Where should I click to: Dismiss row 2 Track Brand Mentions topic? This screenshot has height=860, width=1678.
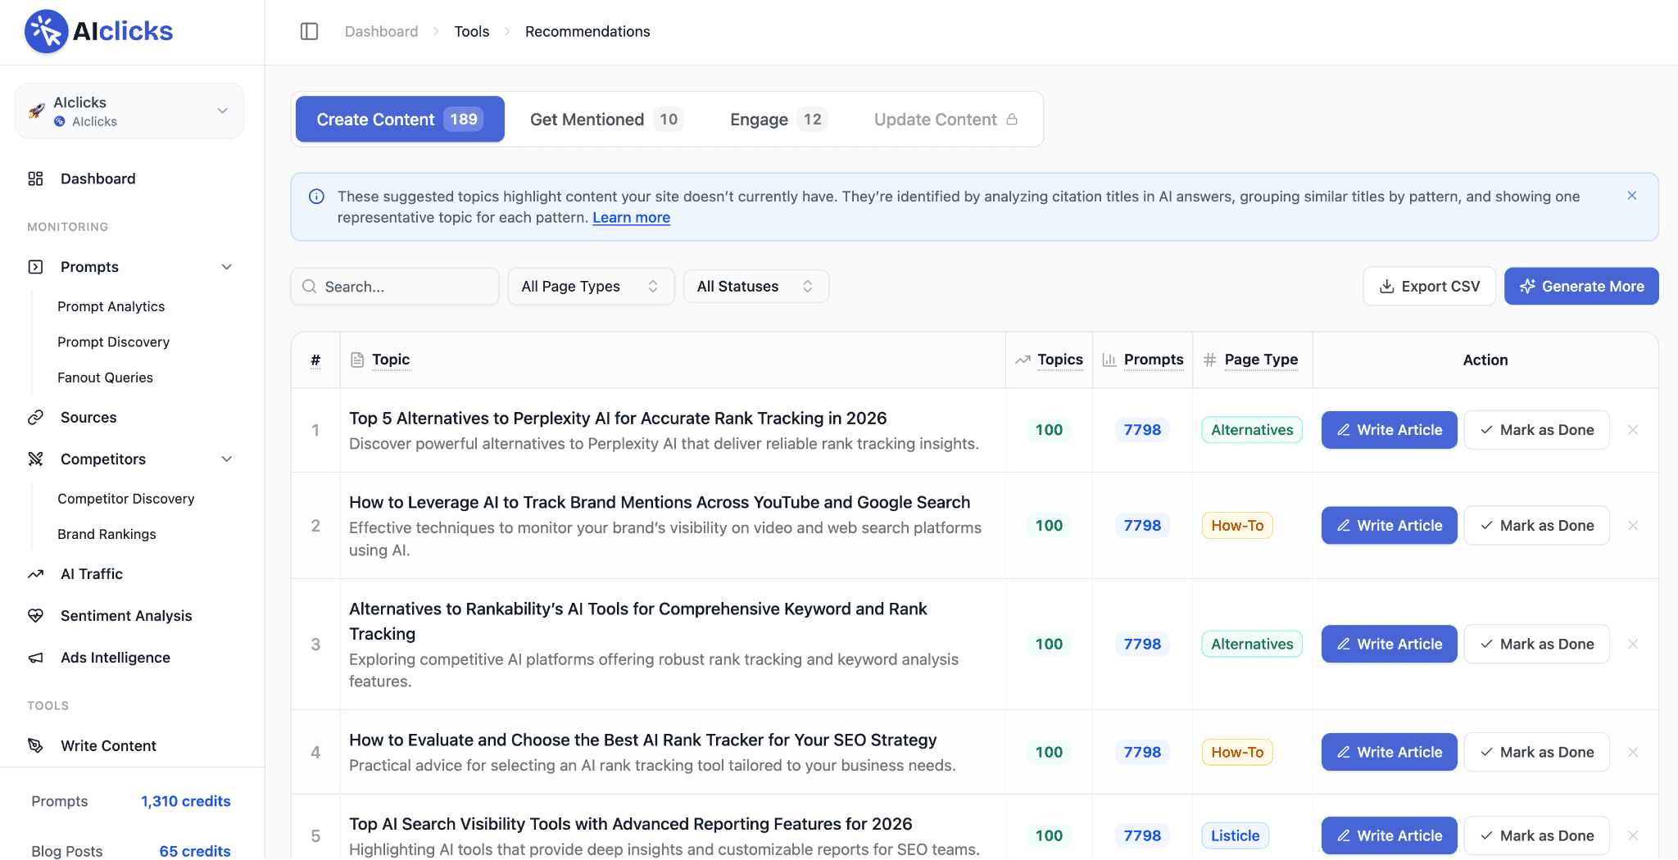[x=1633, y=526]
